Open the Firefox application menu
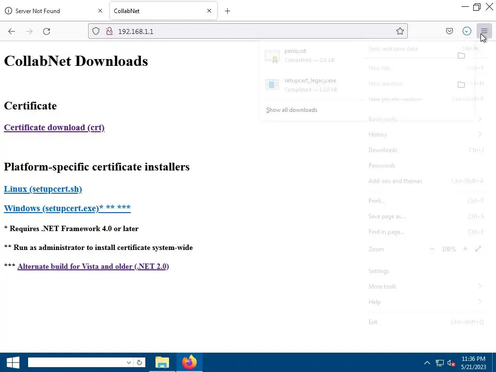 click(484, 31)
